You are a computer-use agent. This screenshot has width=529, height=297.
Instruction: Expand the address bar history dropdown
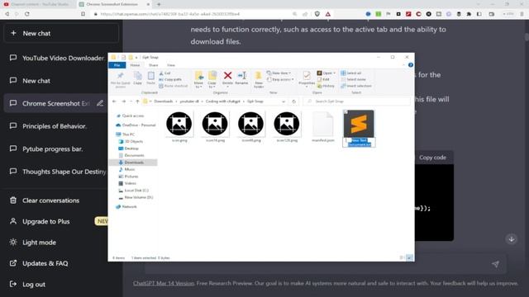coord(284,101)
